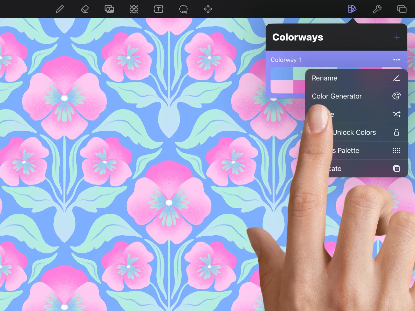Select the text tool
Viewport: 415px width, 311px height.
click(x=158, y=9)
